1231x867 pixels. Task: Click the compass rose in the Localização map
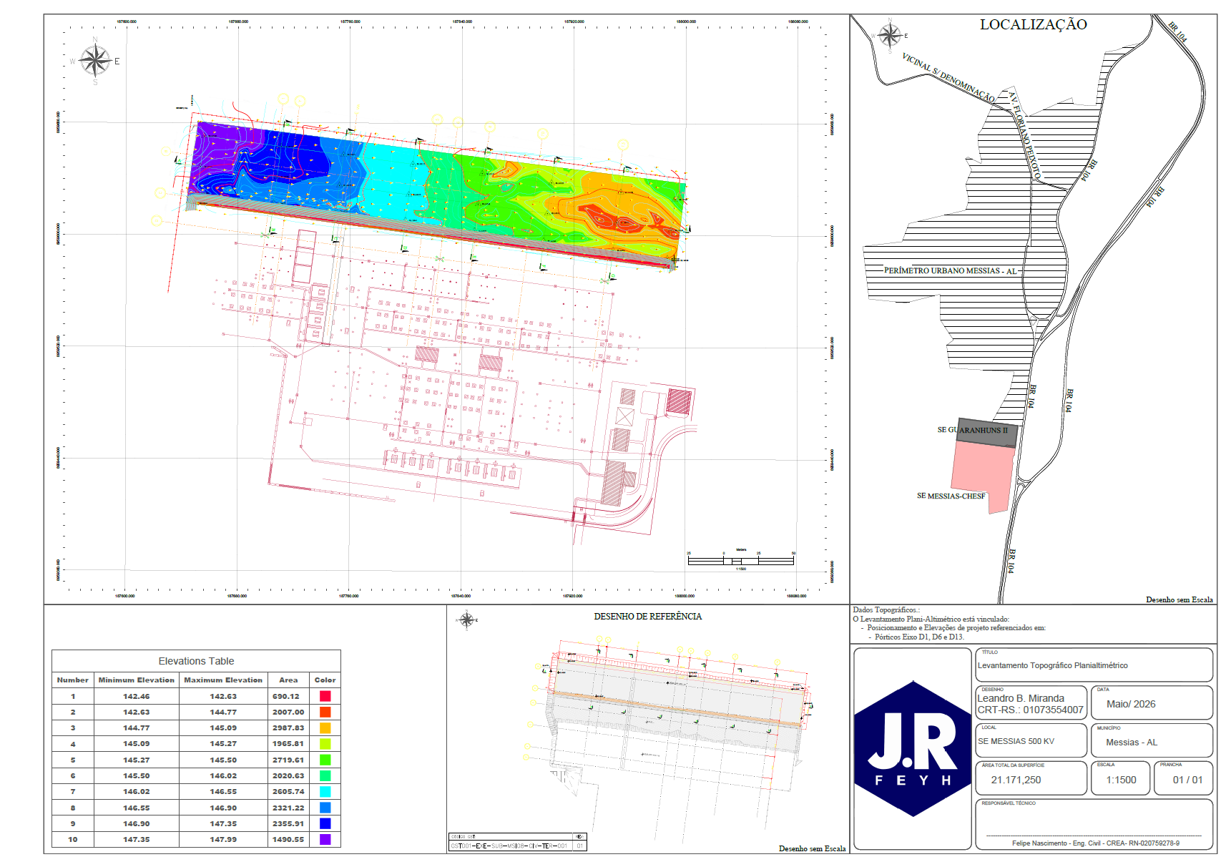[889, 36]
